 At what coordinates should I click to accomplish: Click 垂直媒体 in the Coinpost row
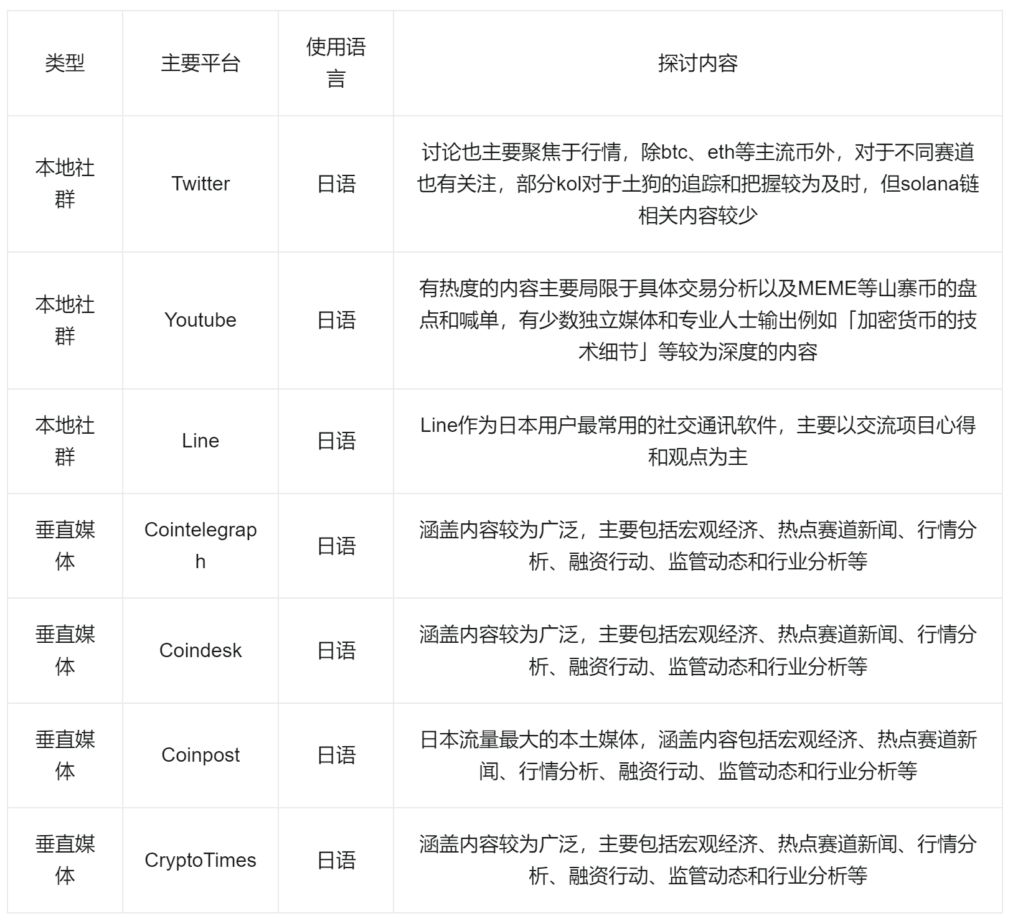point(65,755)
